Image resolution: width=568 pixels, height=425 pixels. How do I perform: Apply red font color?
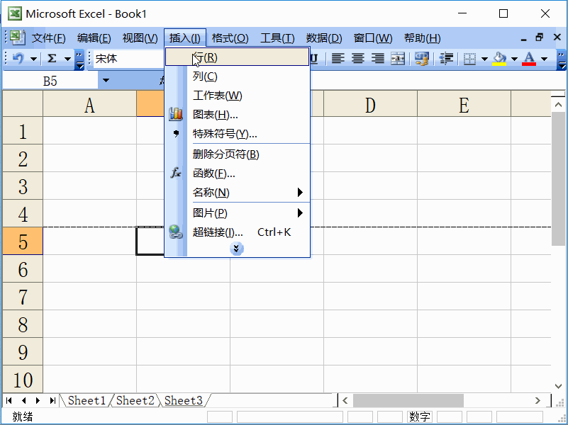coord(529,59)
